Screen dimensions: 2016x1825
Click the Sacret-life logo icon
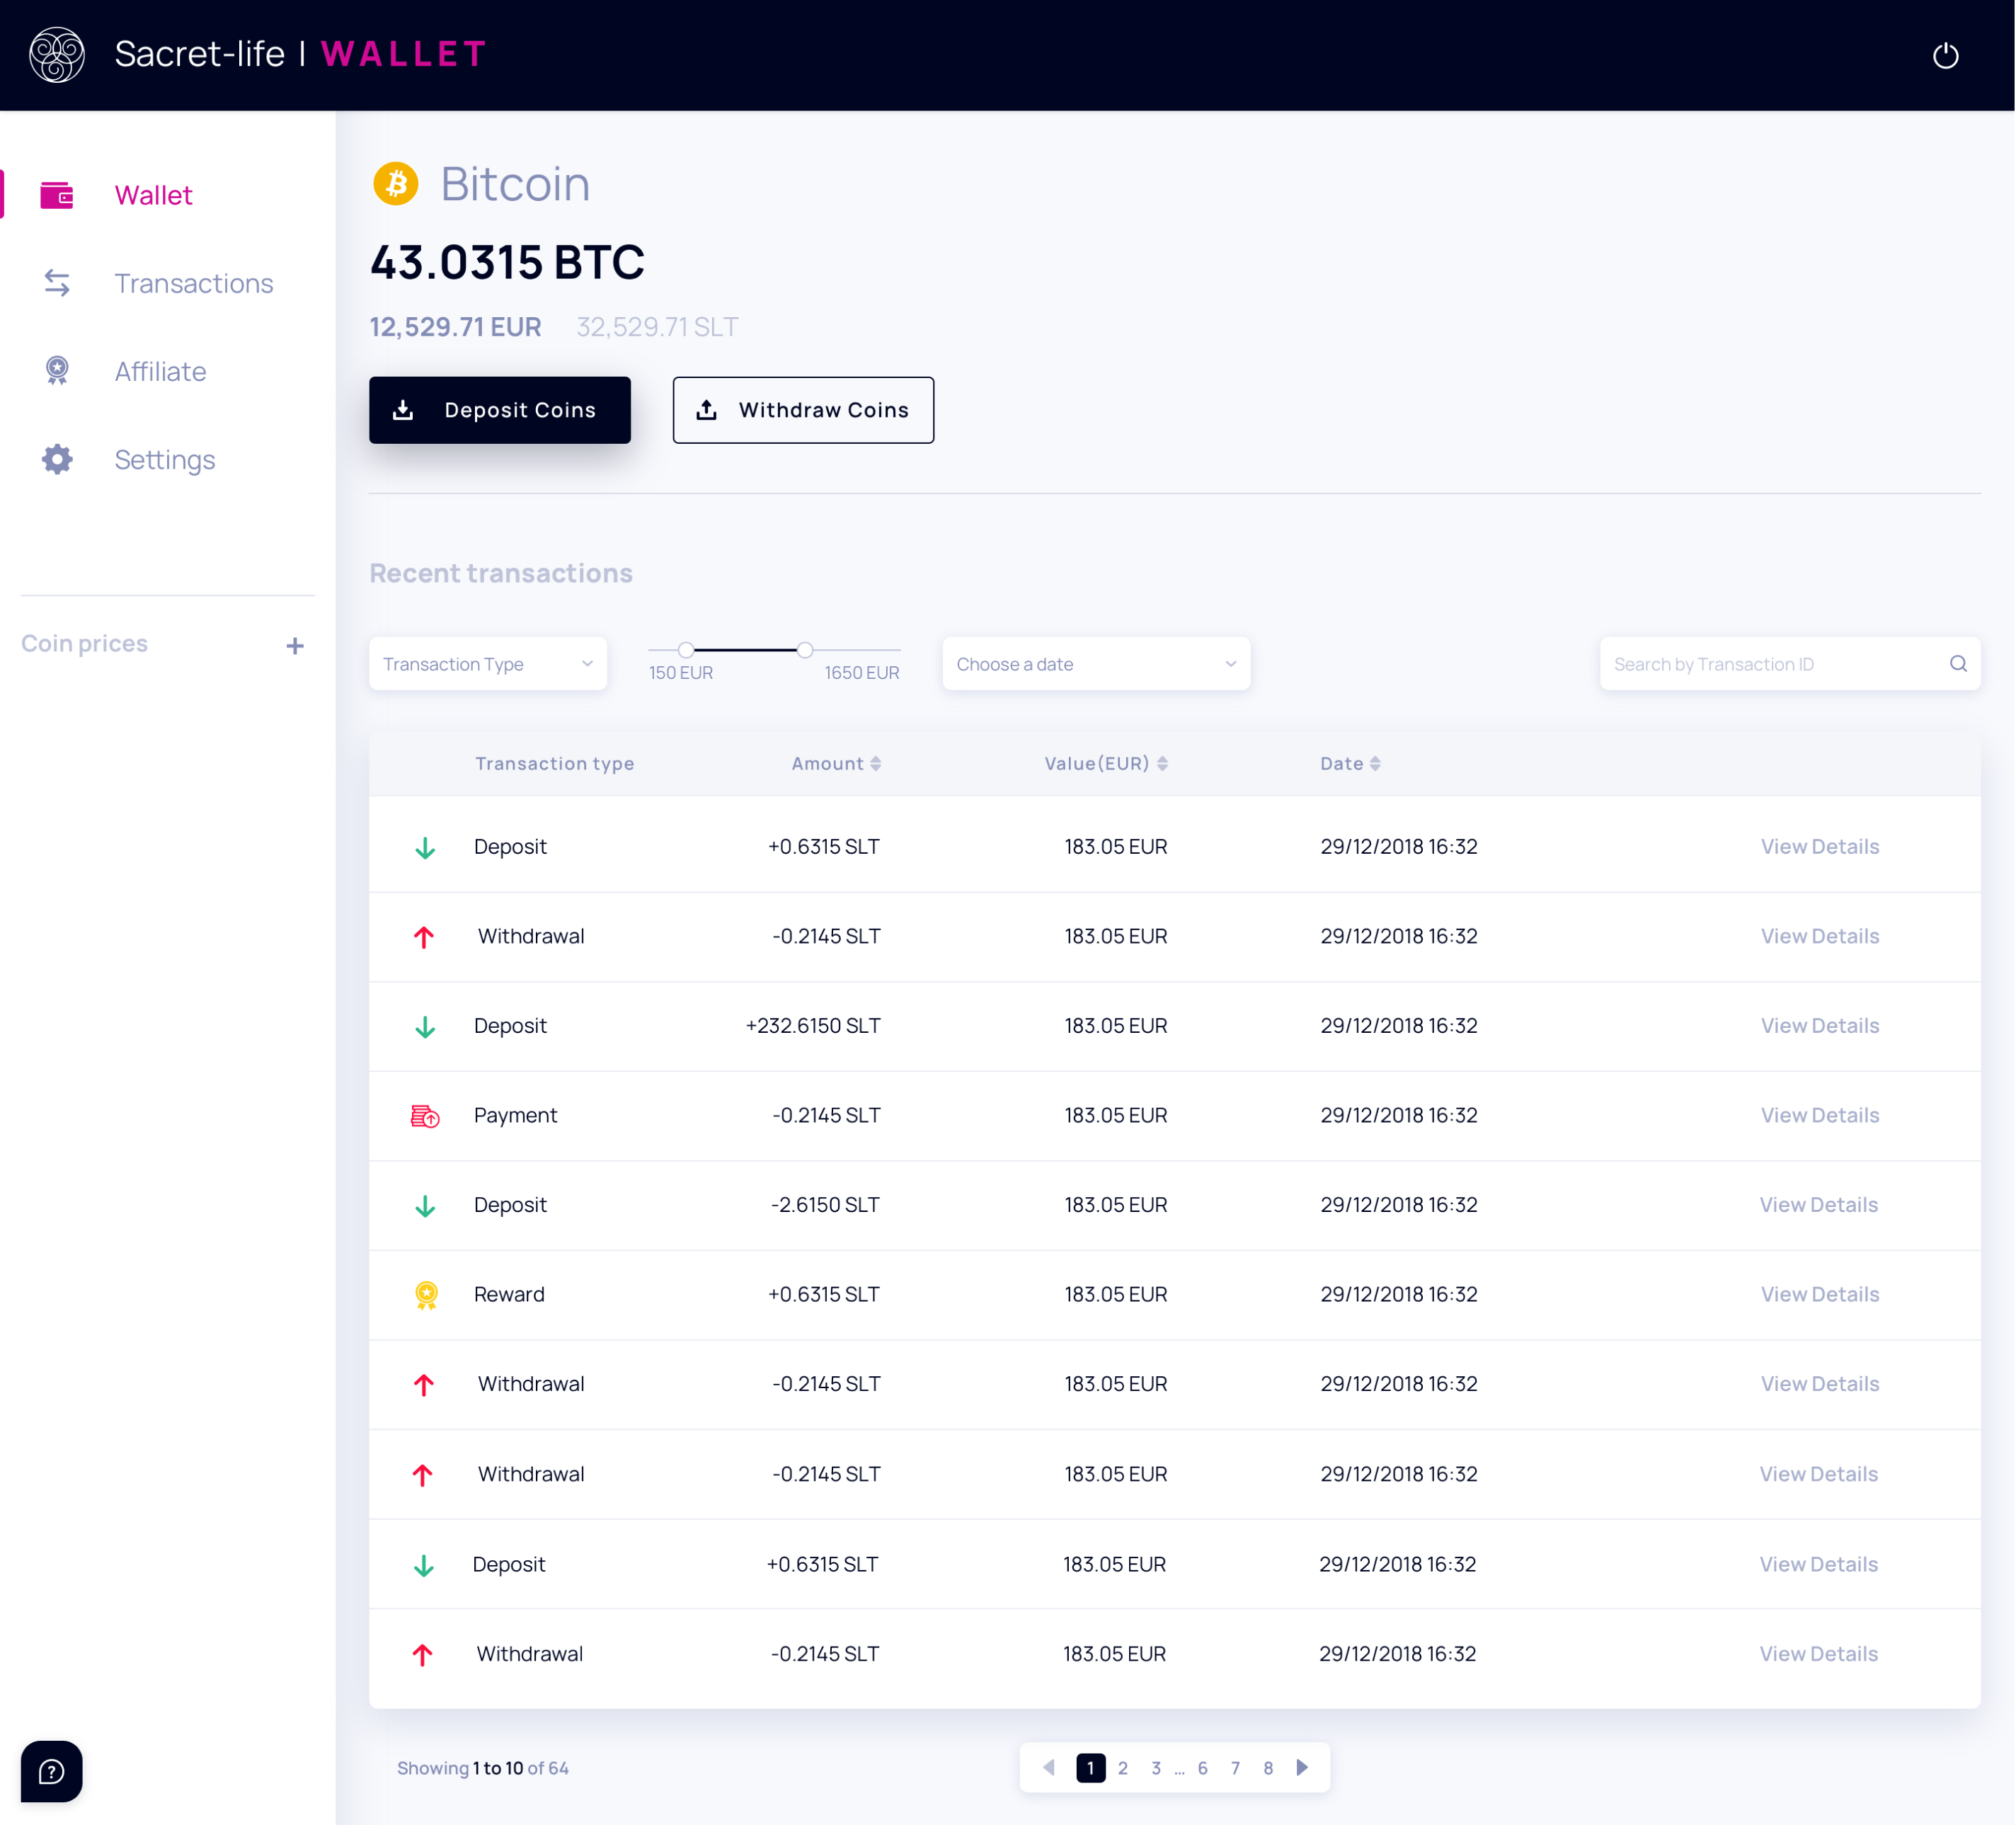57,55
